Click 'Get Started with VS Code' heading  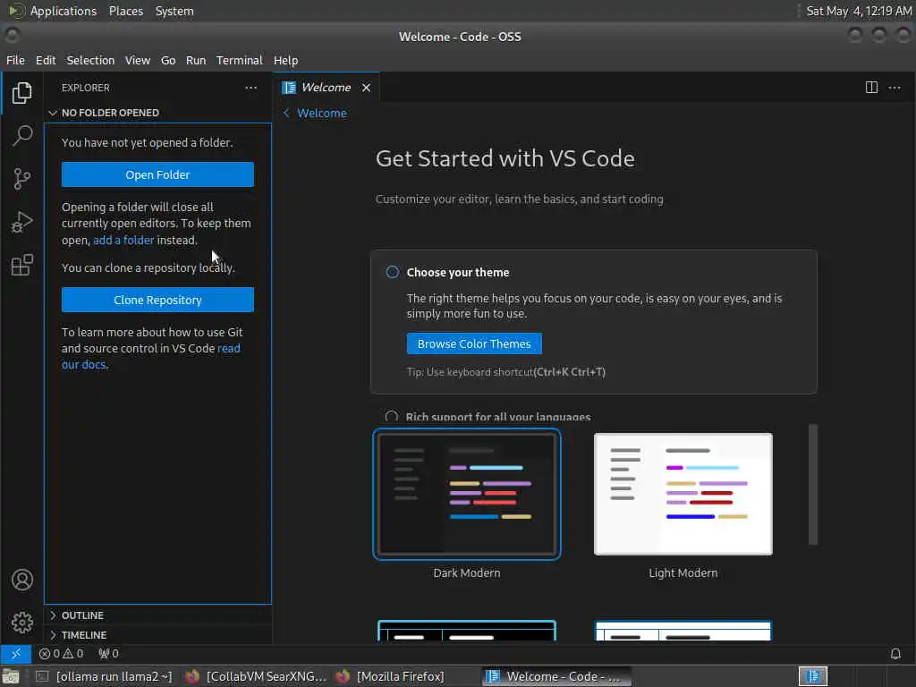pyautogui.click(x=505, y=158)
